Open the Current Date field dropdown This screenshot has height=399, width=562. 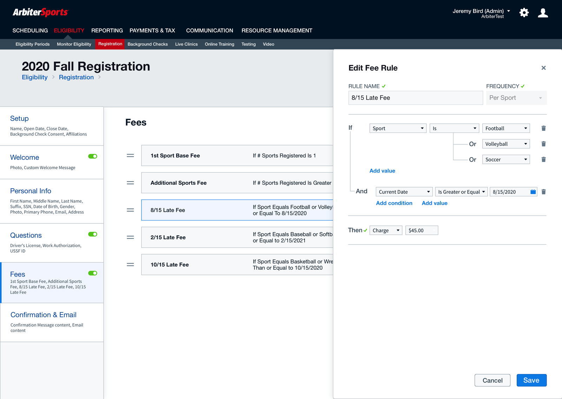coord(404,192)
